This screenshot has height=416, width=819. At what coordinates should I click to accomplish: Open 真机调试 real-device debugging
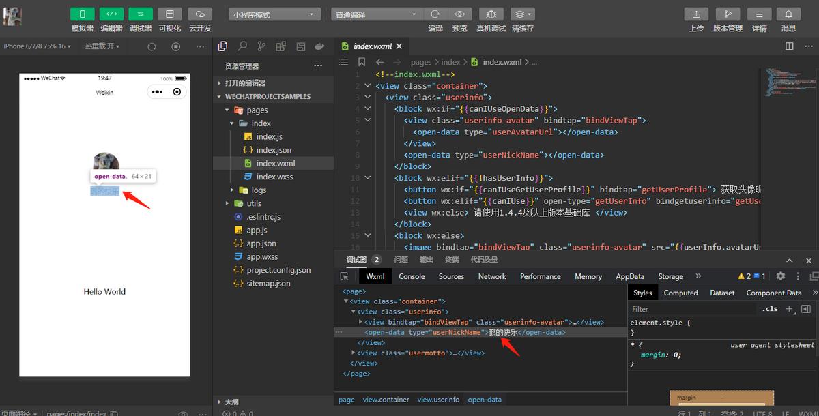[x=491, y=14]
